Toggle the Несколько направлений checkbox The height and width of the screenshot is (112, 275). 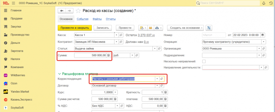point(204,61)
